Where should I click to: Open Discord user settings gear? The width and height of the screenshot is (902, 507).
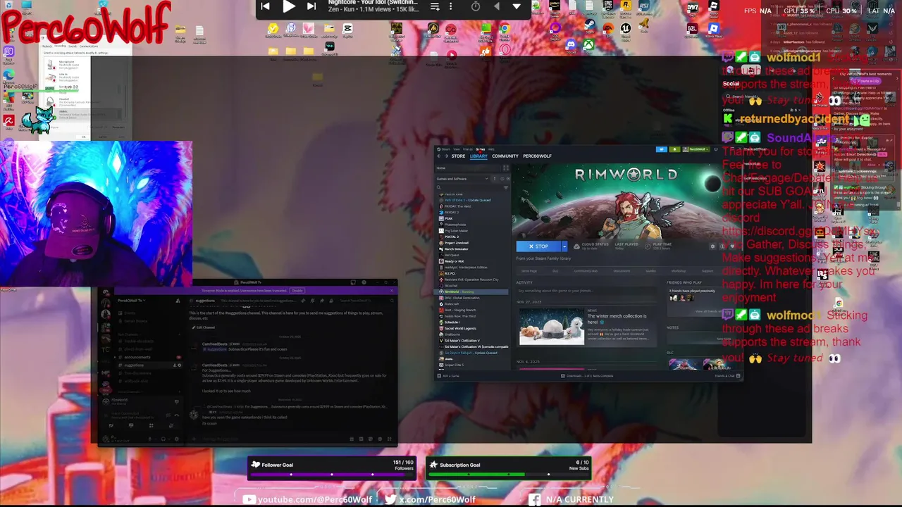coord(177,439)
